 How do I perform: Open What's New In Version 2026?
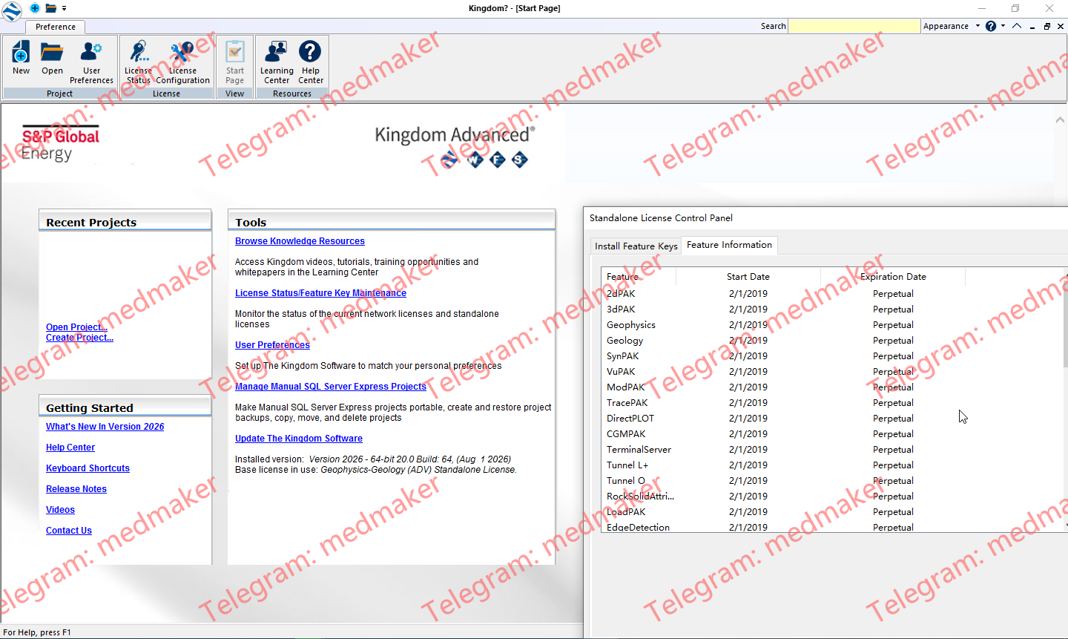point(105,427)
